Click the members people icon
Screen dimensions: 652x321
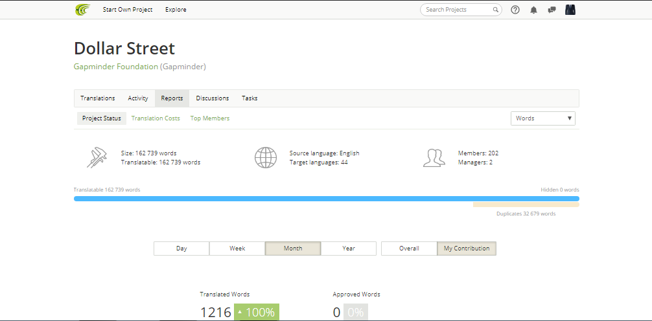pyautogui.click(x=434, y=158)
